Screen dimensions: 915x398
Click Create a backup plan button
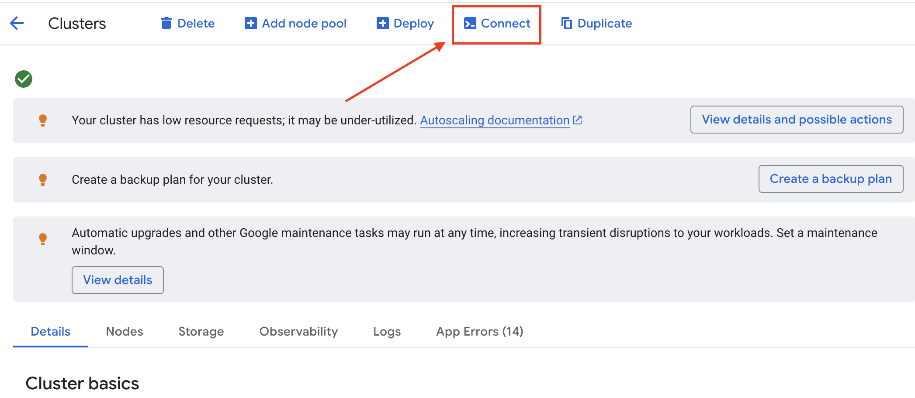point(831,179)
